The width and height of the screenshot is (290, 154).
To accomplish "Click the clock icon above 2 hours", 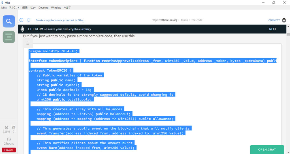I will point(9,139).
